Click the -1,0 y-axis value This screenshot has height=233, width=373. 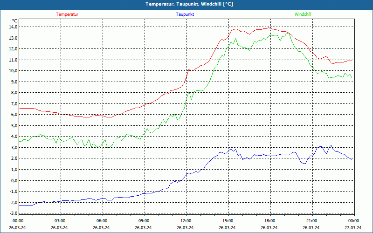[14, 192]
